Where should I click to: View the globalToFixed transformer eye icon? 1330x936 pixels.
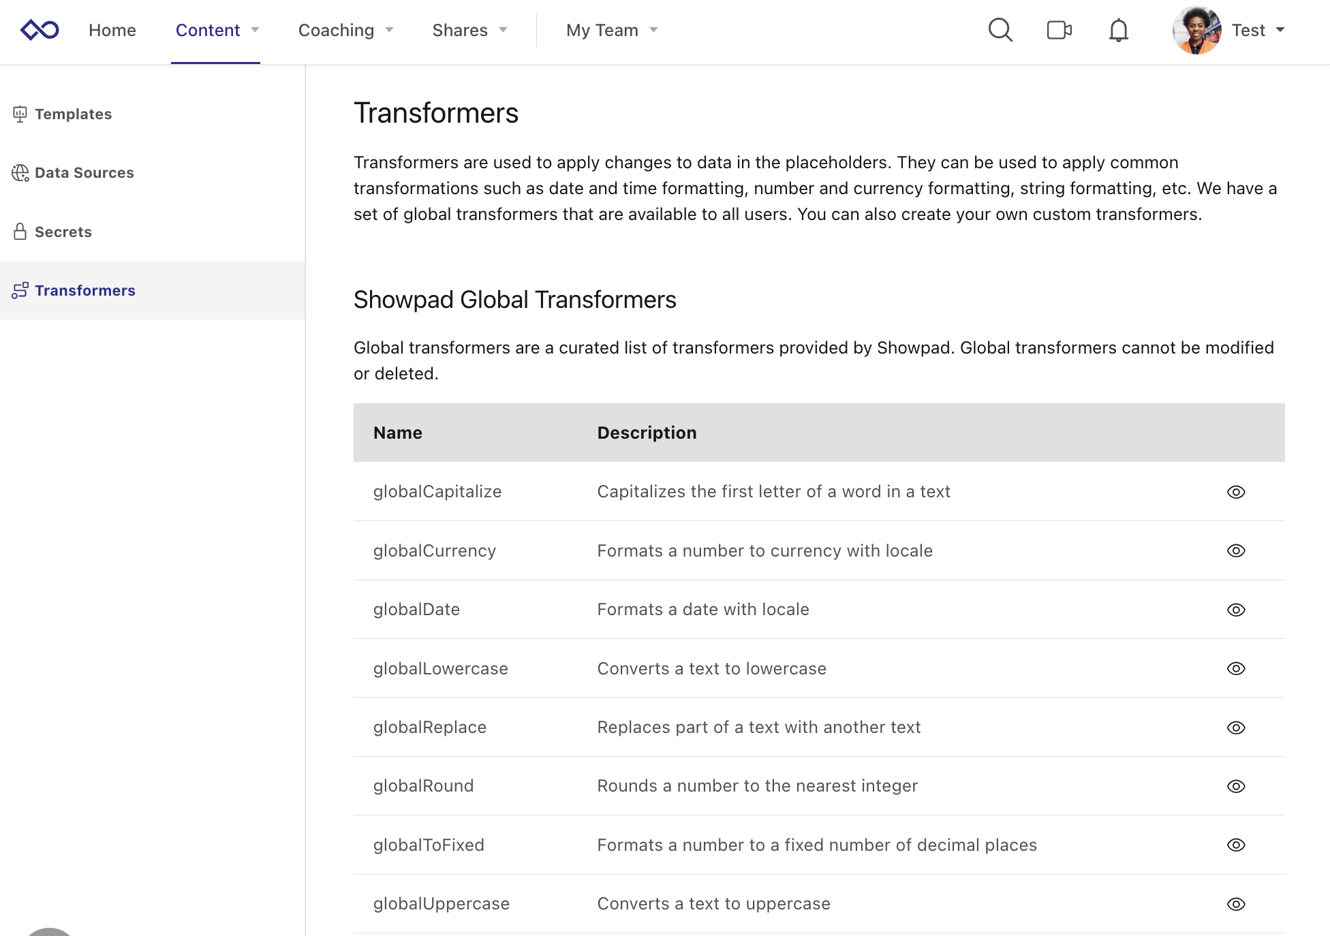[x=1236, y=845]
